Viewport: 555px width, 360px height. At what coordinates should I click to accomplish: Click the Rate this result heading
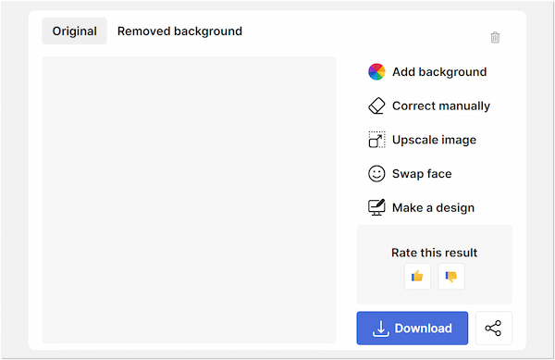(x=435, y=253)
